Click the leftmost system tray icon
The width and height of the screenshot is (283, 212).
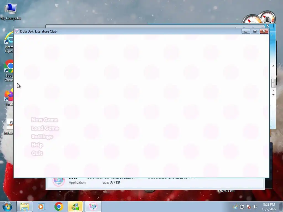(x=235, y=206)
